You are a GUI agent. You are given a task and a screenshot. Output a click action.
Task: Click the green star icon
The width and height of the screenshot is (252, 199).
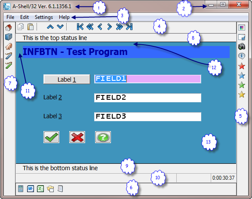pos(242,85)
